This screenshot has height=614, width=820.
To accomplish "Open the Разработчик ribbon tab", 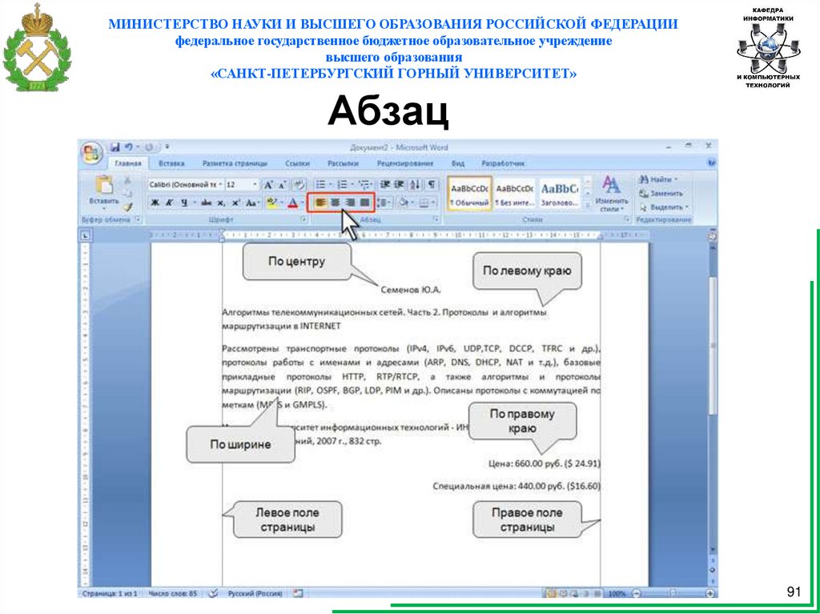I will [x=503, y=163].
